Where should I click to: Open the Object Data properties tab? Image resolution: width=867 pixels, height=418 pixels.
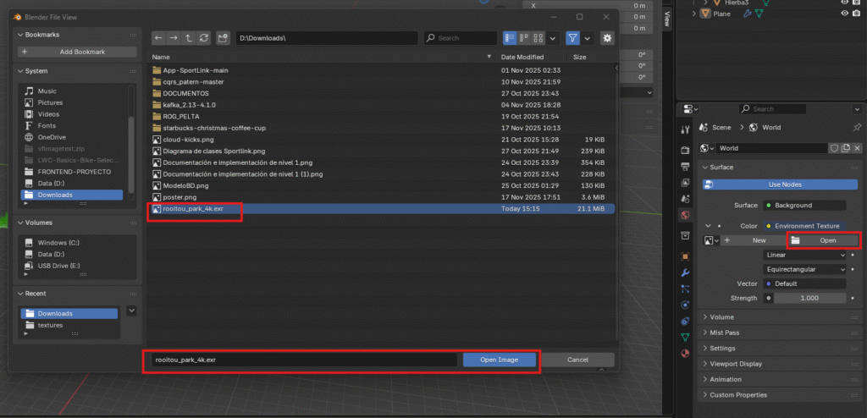coord(686,337)
